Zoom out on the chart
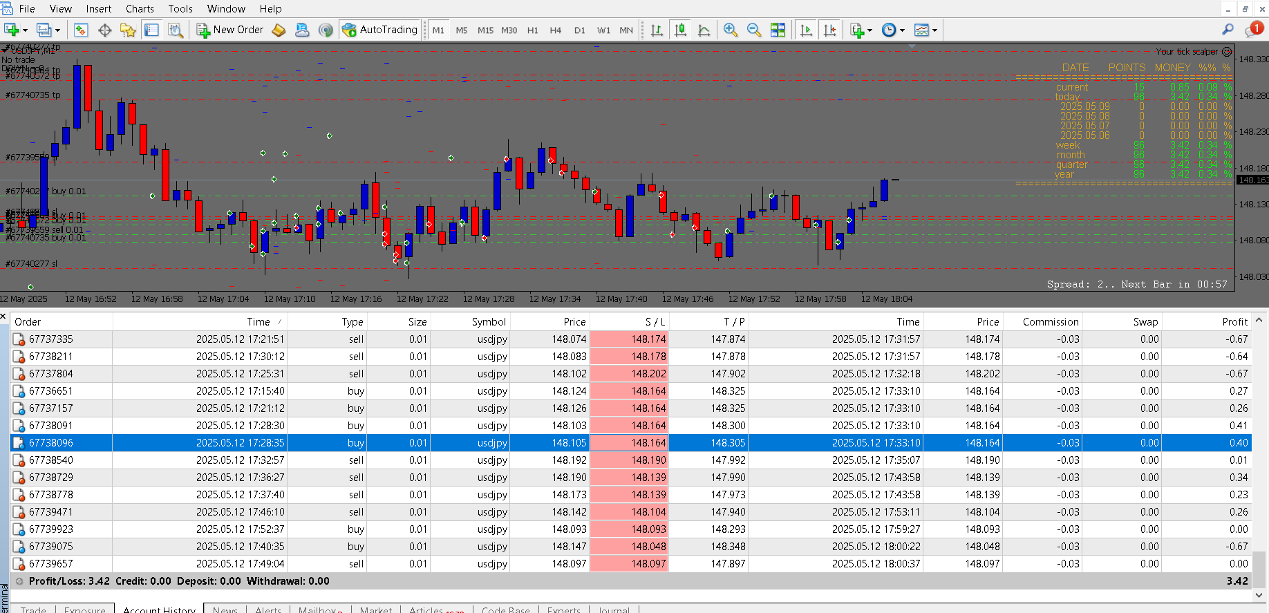 click(x=754, y=30)
